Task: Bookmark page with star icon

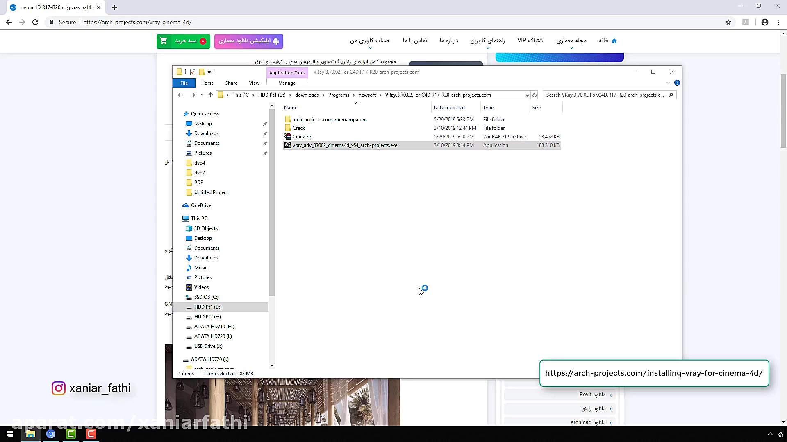Action: click(728, 22)
